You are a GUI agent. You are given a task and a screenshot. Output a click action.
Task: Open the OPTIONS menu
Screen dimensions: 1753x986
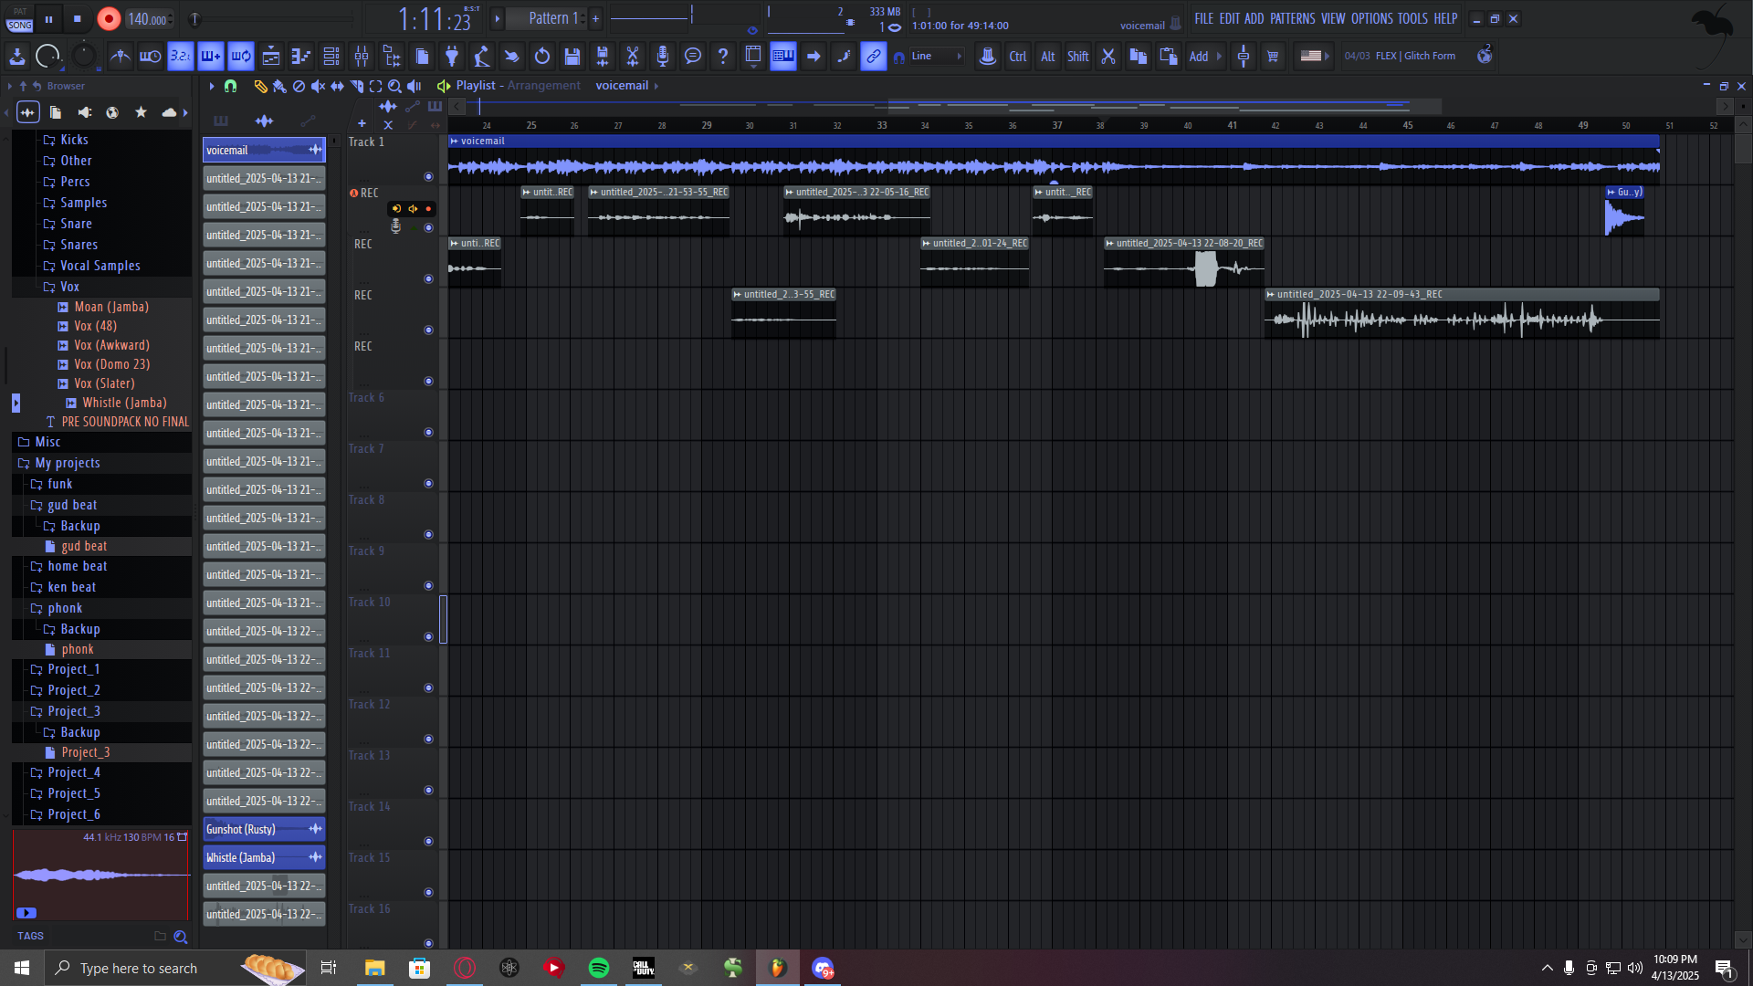(x=1371, y=18)
